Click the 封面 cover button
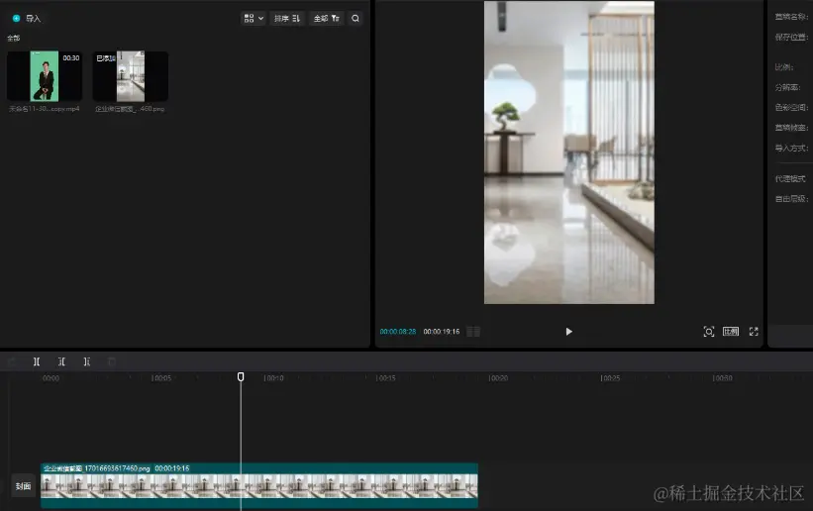 point(23,486)
